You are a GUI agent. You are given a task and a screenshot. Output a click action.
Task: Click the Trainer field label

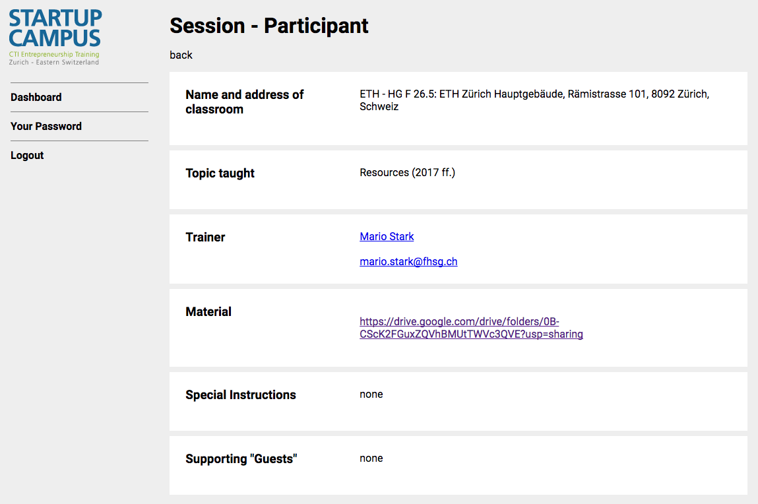(205, 237)
